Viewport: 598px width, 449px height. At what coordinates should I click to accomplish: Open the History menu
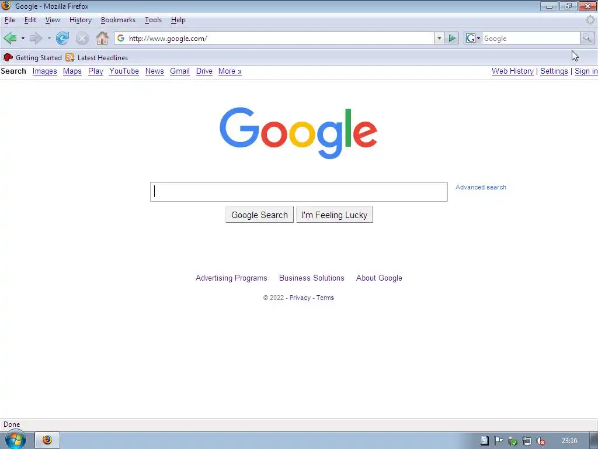81,20
